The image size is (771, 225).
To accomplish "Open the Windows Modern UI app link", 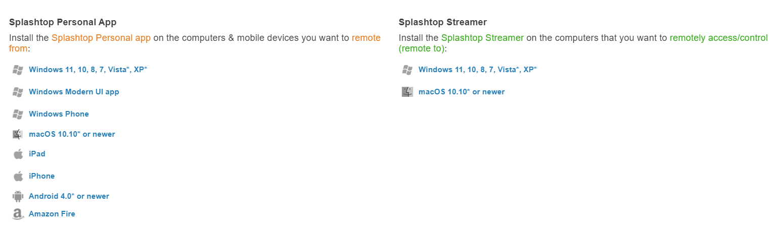I will click(x=74, y=92).
